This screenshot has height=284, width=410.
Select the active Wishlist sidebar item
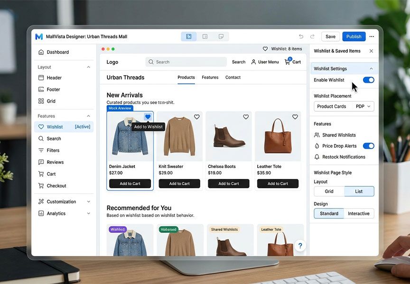pyautogui.click(x=64, y=127)
